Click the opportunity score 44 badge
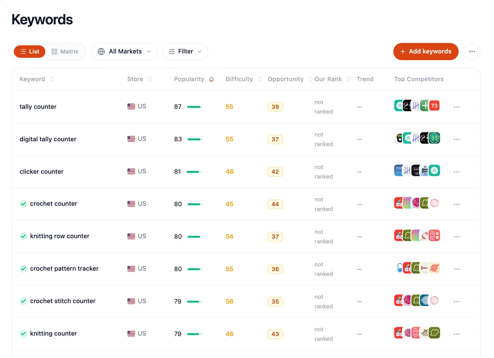The width and height of the screenshot is (494, 358). (x=275, y=204)
